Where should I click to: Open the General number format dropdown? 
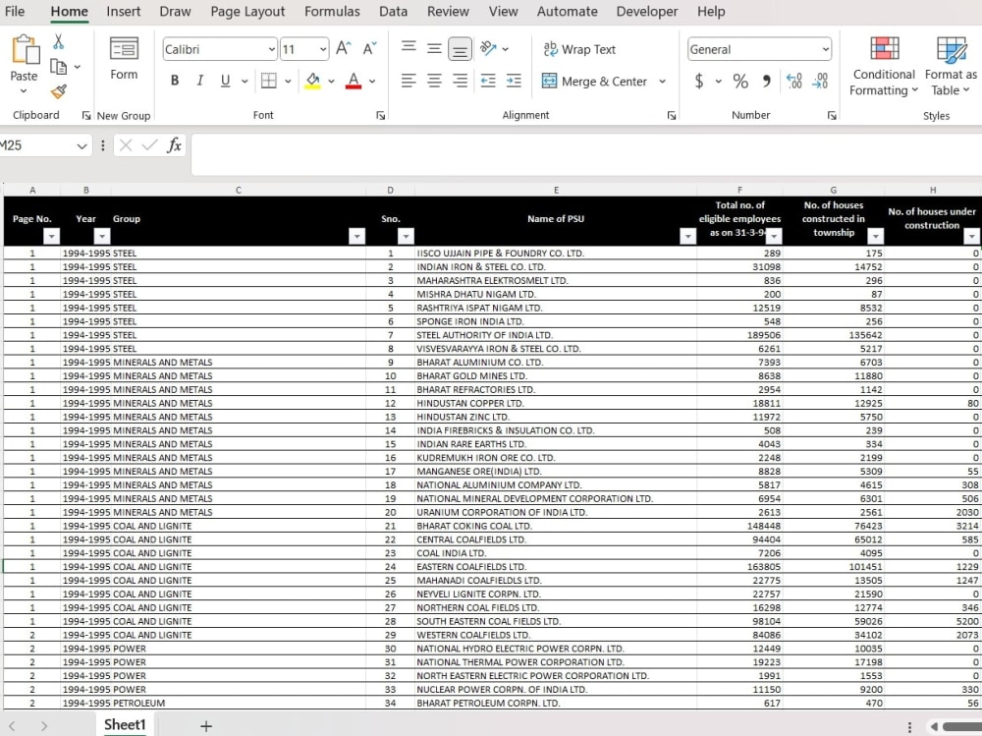(x=825, y=48)
